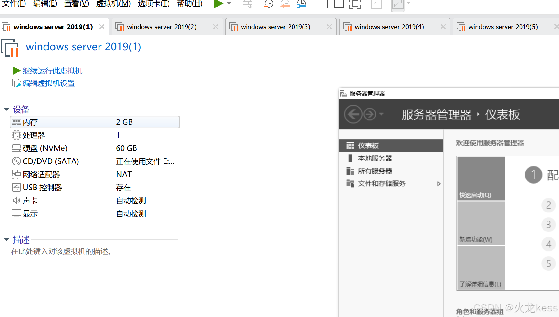This screenshot has width=559, height=317.
Task: Click the VM screen thumbnail Server Manager title
Action: coord(367,94)
